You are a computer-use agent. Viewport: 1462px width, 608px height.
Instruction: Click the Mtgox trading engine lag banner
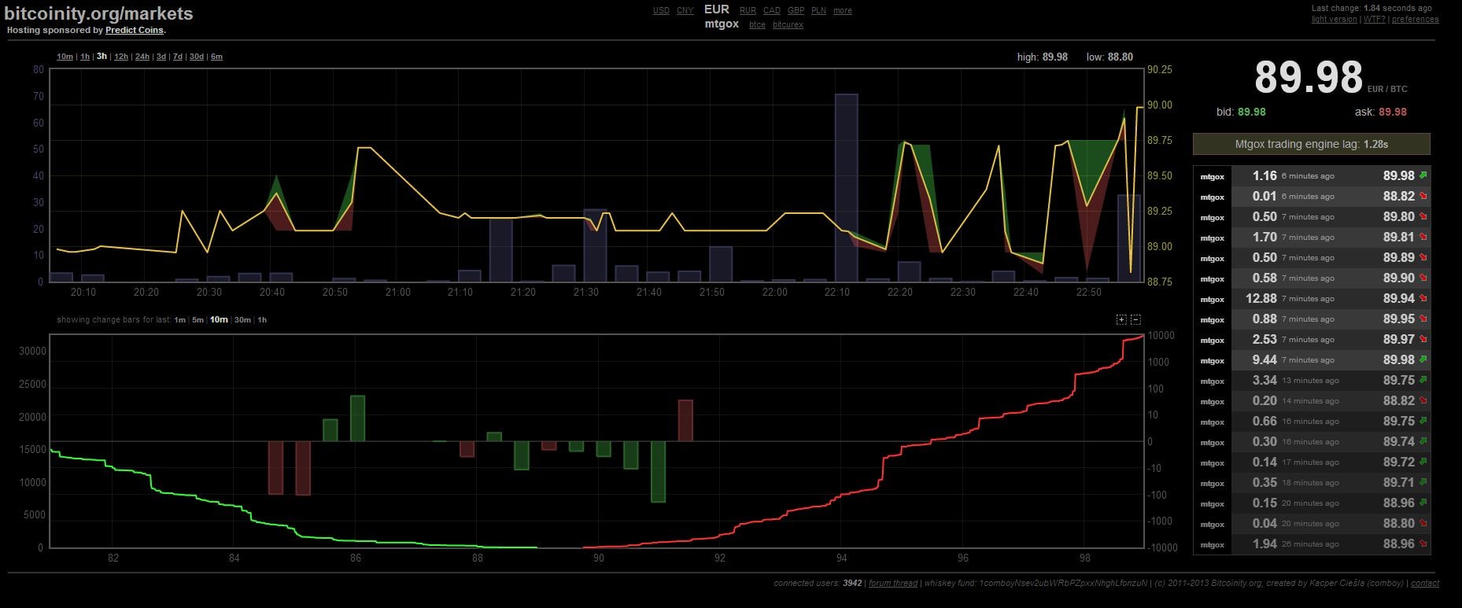(1311, 145)
